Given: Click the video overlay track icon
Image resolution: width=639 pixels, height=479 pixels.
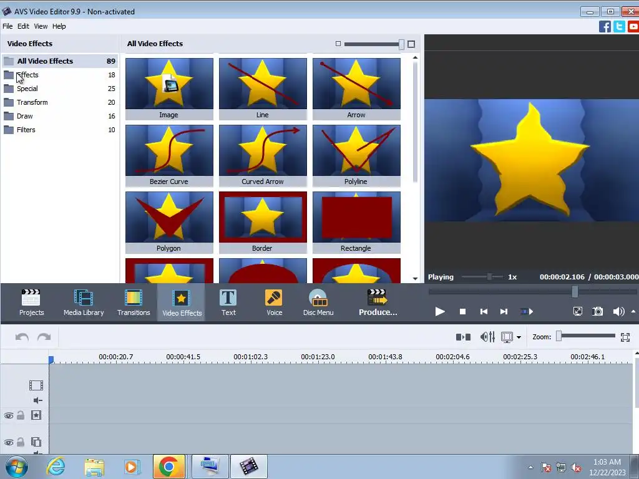Looking at the screenshot, I should 36,442.
